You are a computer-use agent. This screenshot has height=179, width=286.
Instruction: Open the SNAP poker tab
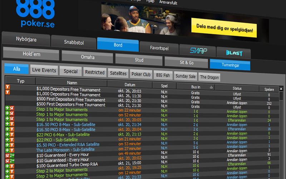[198, 50]
